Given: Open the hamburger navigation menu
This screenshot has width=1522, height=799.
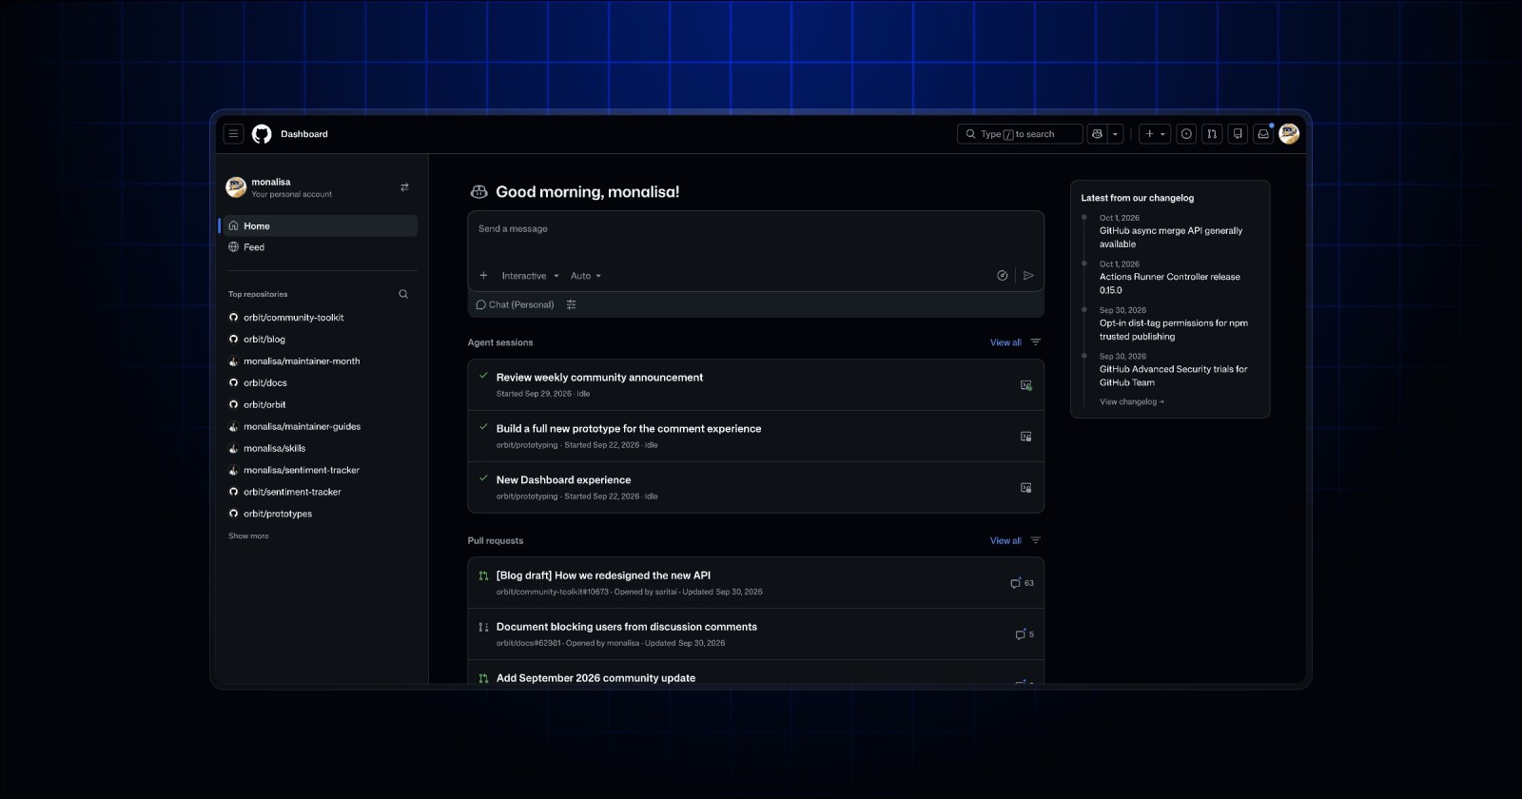Looking at the screenshot, I should pyautogui.click(x=233, y=134).
